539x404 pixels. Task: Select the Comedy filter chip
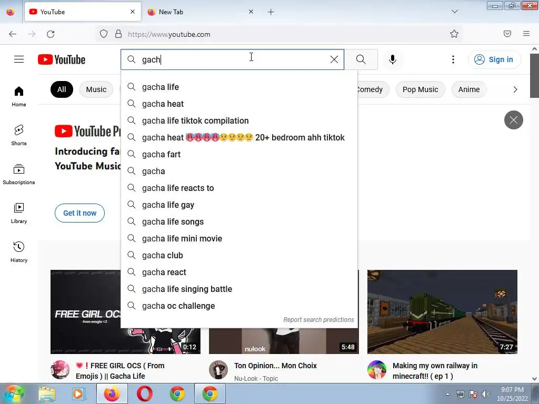pos(373,89)
